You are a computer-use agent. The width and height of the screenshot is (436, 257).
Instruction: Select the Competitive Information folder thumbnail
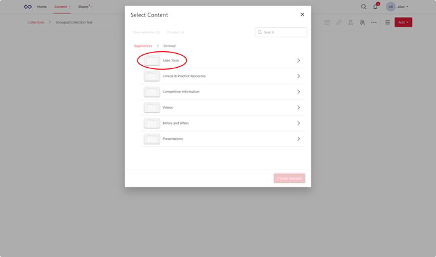[151, 92]
